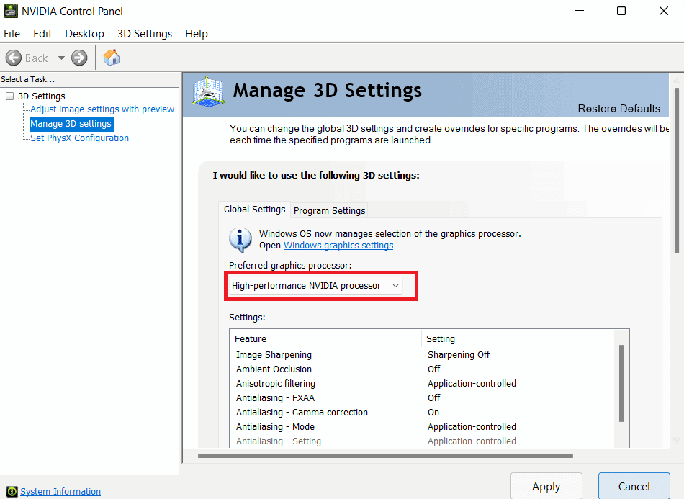
Task: Click the Forward navigation arrow icon
Action: (x=78, y=58)
